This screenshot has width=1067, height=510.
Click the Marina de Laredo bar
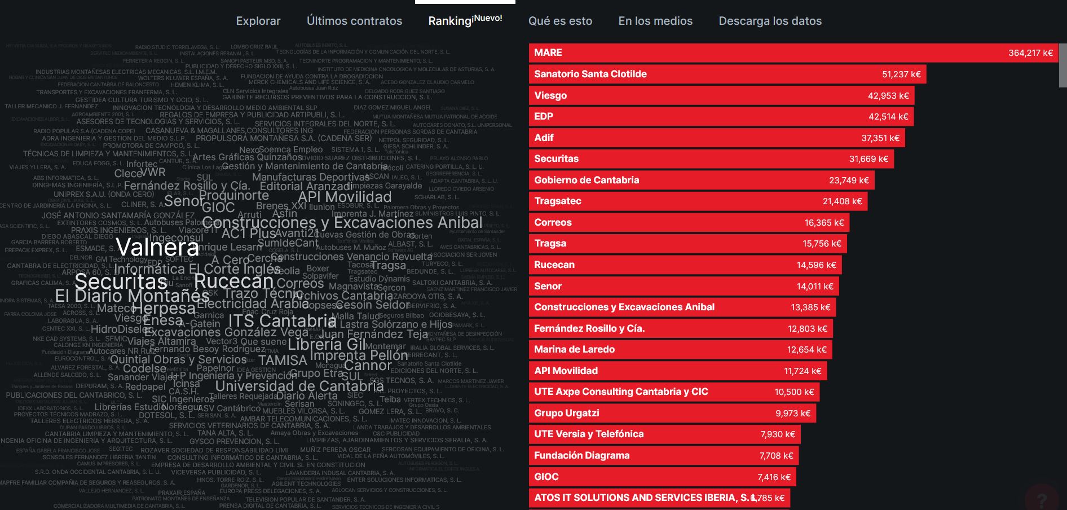click(680, 349)
